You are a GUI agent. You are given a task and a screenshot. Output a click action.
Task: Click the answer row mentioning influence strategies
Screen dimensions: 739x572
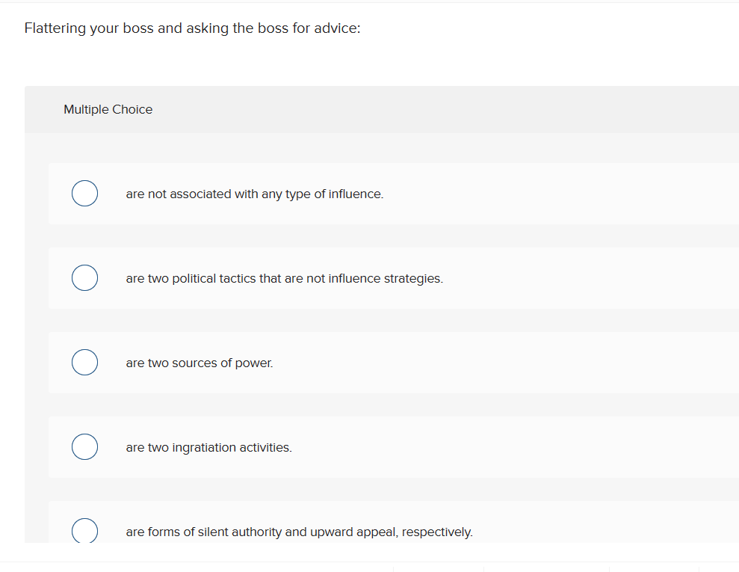284,277
